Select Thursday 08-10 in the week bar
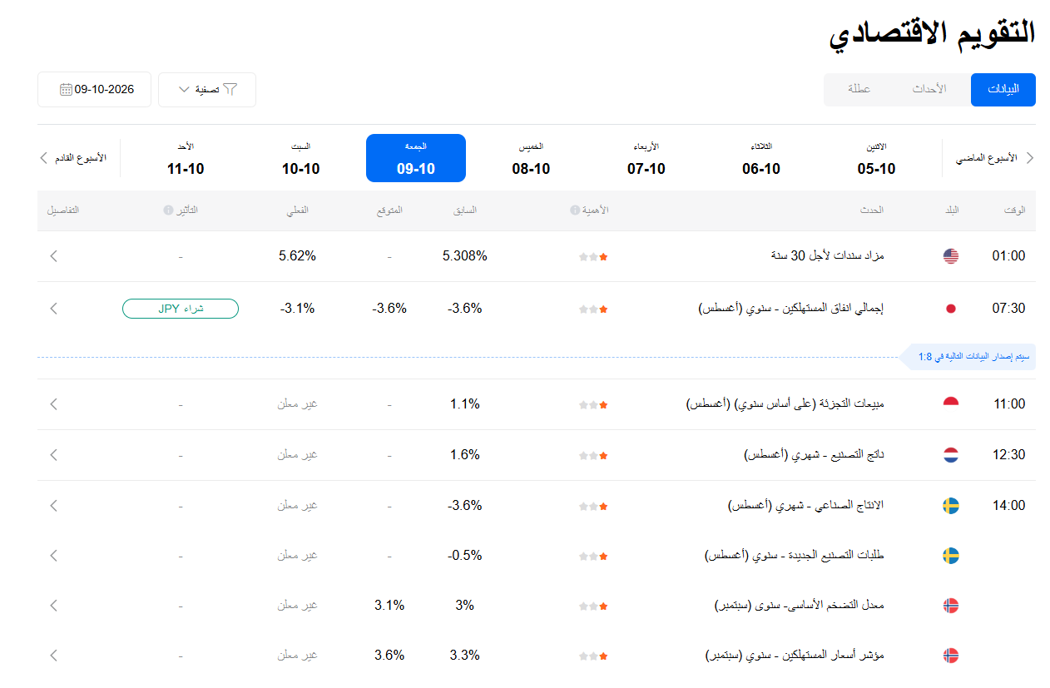 click(x=531, y=158)
